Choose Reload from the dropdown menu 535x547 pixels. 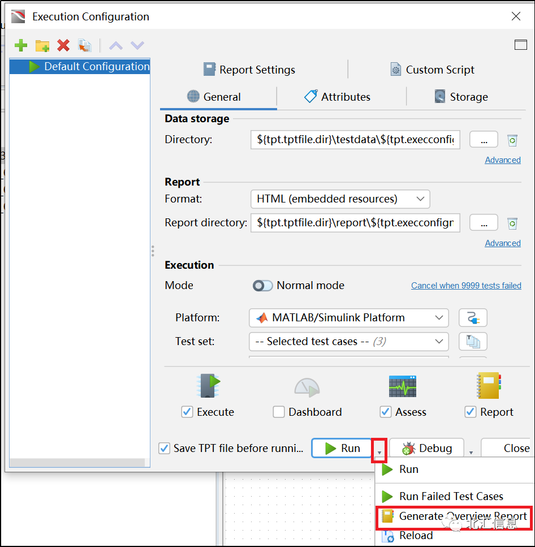[x=455, y=536]
